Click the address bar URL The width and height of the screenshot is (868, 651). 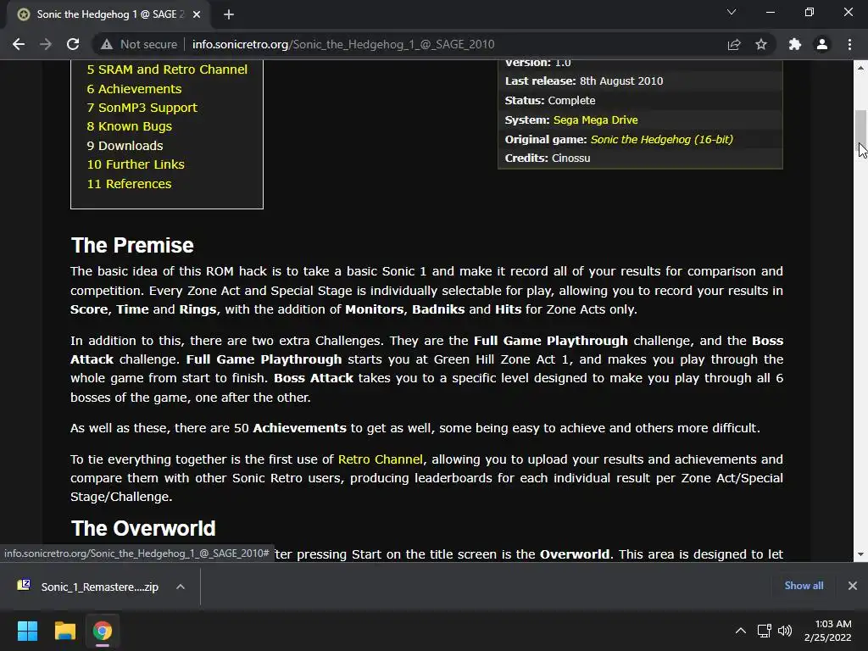(x=343, y=44)
